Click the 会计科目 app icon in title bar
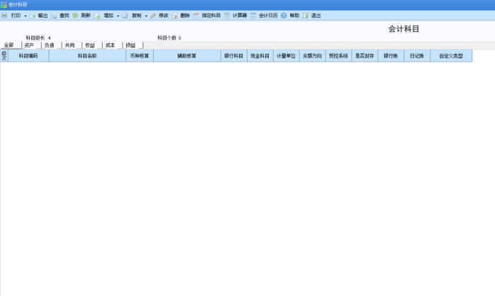The height and width of the screenshot is (296, 495). (x=4, y=5)
